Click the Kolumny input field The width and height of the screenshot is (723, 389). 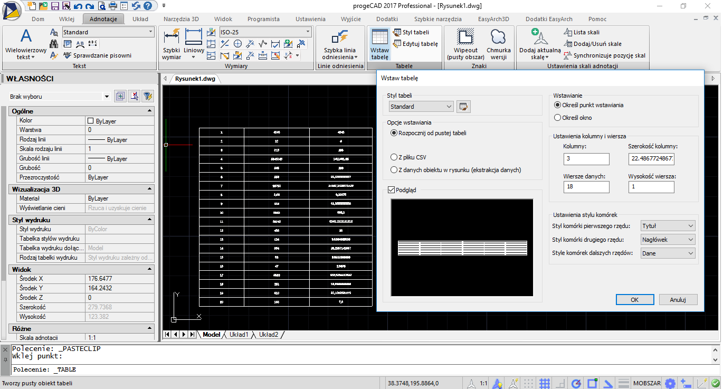[586, 159]
